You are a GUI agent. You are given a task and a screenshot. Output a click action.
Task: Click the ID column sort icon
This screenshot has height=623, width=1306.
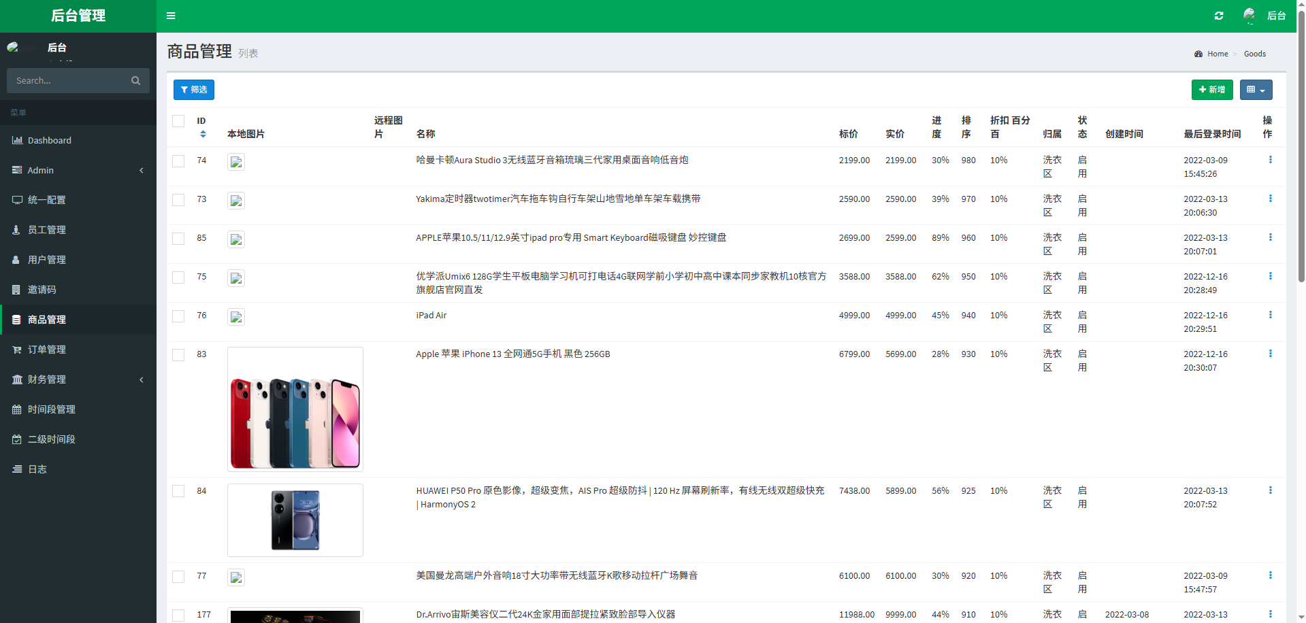(203, 134)
